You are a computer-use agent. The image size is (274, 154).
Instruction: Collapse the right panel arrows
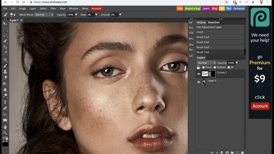[x=221, y=19]
